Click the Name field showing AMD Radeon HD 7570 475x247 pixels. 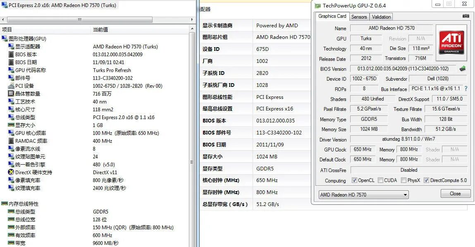click(x=391, y=28)
